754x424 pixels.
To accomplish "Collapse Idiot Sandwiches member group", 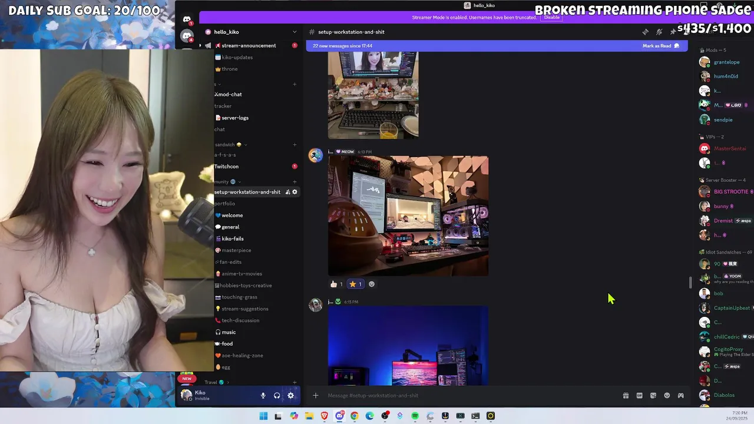I will (x=726, y=252).
